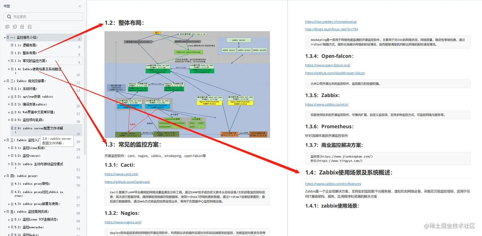
Task: Collapse the 一：监控服务介绍 section
Action: pyautogui.click(x=5, y=37)
